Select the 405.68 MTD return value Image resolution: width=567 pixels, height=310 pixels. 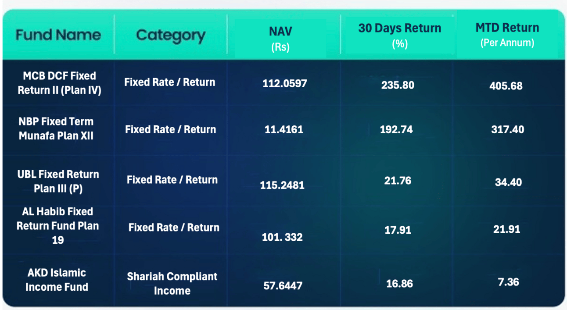click(506, 86)
